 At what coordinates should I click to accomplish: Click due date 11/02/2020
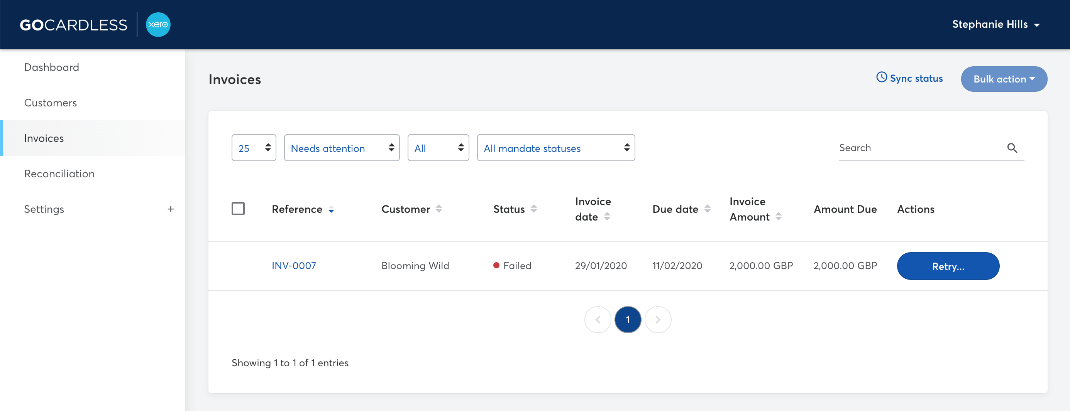coord(677,266)
